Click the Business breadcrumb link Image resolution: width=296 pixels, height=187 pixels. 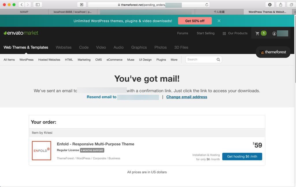(114, 158)
